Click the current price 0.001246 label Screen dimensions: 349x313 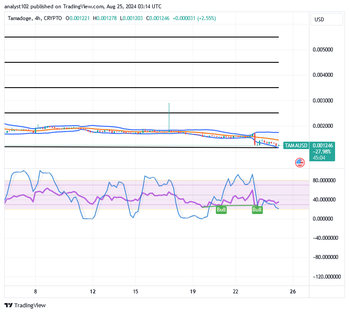click(x=323, y=146)
